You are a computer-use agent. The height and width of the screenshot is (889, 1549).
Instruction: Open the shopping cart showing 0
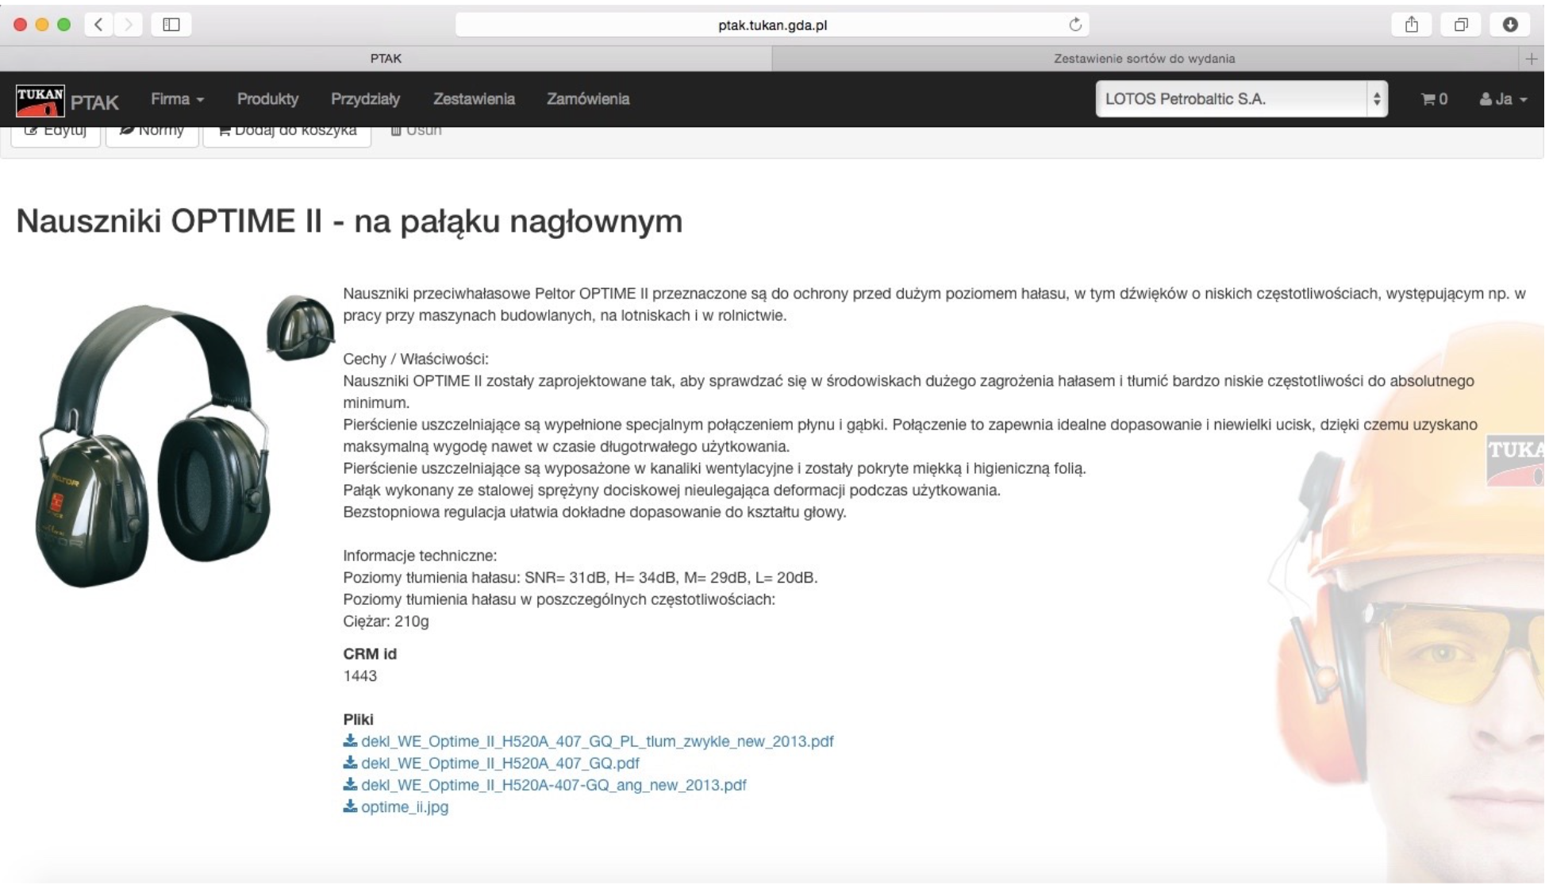[x=1435, y=99]
